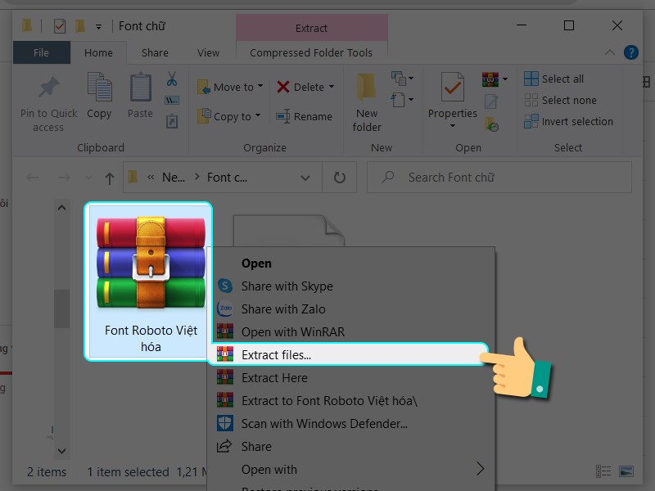Choose Extract files... in context menu

coord(347,355)
